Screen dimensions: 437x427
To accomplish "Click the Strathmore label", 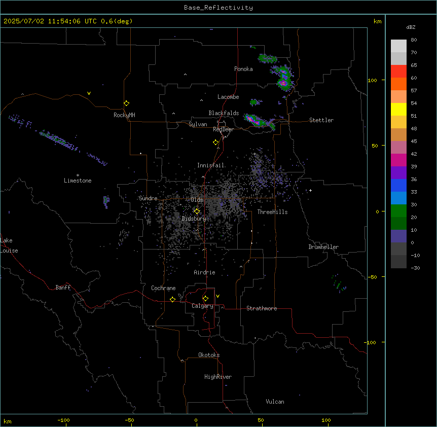I will tap(262, 308).
